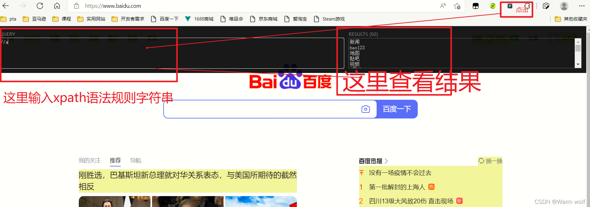This screenshot has height=207, width=590.
Task: Open the news headline about 巴基斯坦新总理
Action: pos(188,181)
